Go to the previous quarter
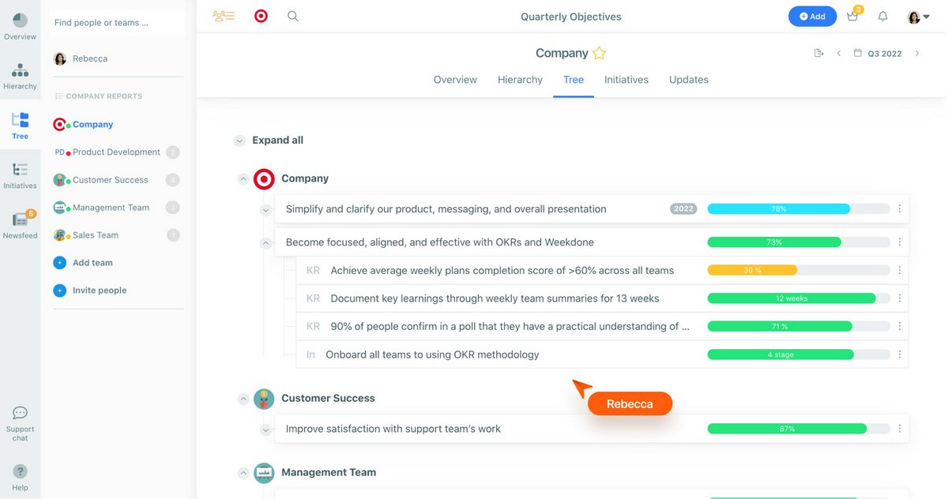948x499 pixels. (839, 54)
